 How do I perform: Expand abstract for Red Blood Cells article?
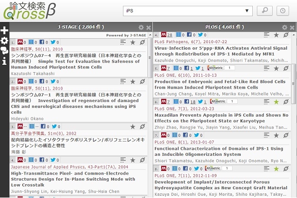267,68
